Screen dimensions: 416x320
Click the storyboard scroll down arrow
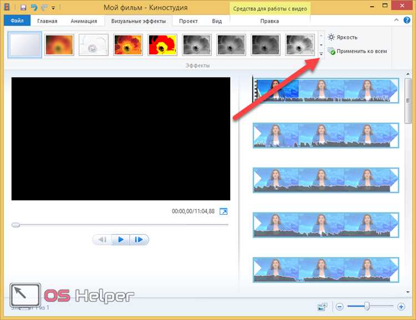408,292
